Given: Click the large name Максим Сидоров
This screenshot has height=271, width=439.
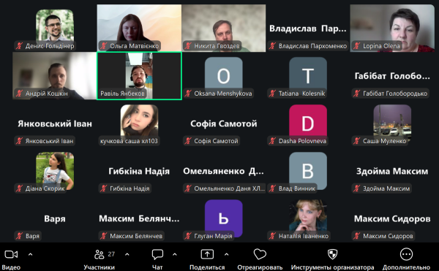Looking at the screenshot, I should [392, 218].
